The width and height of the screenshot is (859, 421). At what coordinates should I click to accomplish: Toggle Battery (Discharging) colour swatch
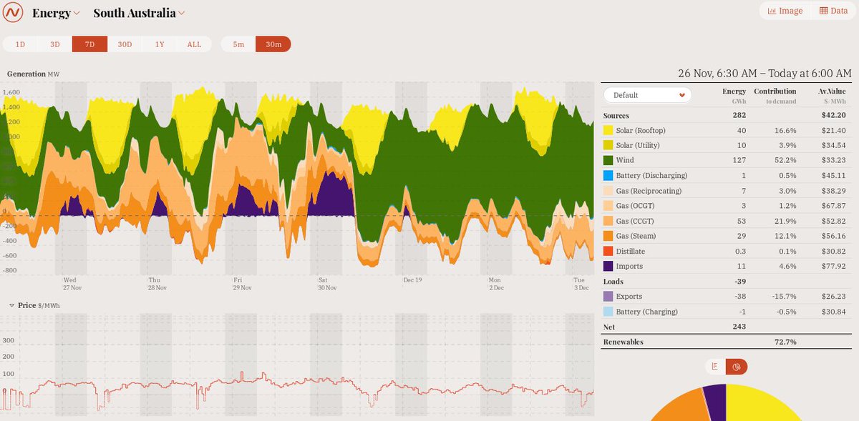tap(608, 175)
